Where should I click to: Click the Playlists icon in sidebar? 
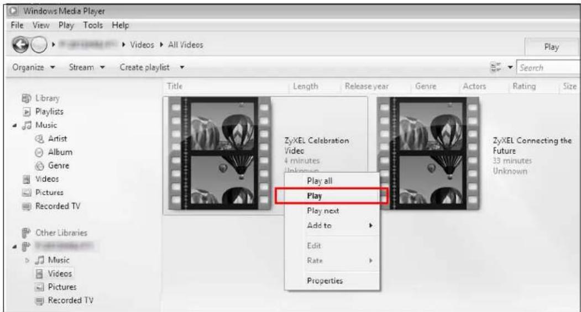tap(27, 112)
